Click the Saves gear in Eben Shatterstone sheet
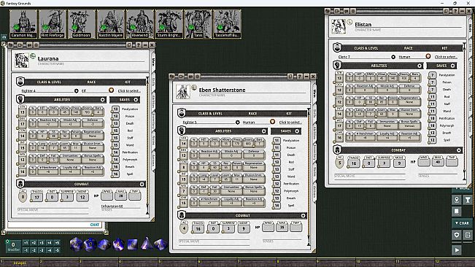The width and height of the screenshot is (475, 267). [297, 131]
